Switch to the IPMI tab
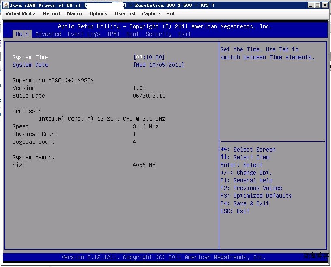 click(113, 34)
